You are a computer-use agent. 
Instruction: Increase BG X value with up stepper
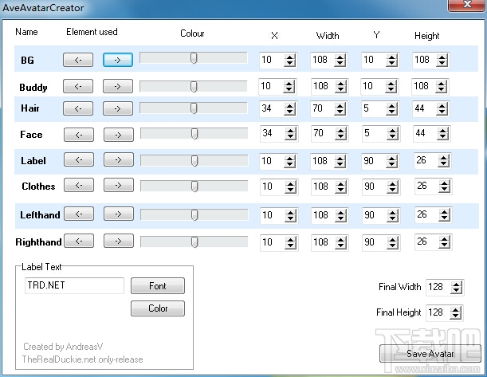click(x=289, y=57)
